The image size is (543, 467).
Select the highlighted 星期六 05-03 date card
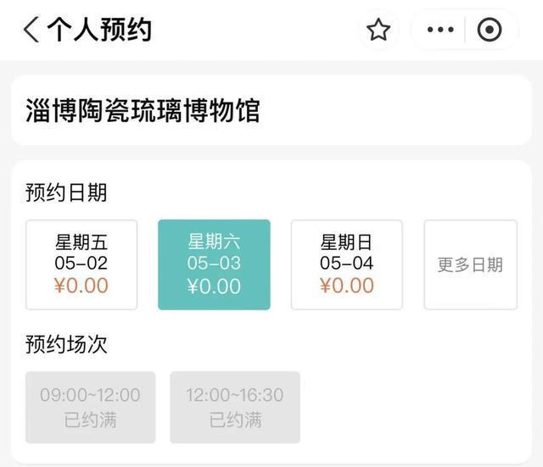point(214,264)
